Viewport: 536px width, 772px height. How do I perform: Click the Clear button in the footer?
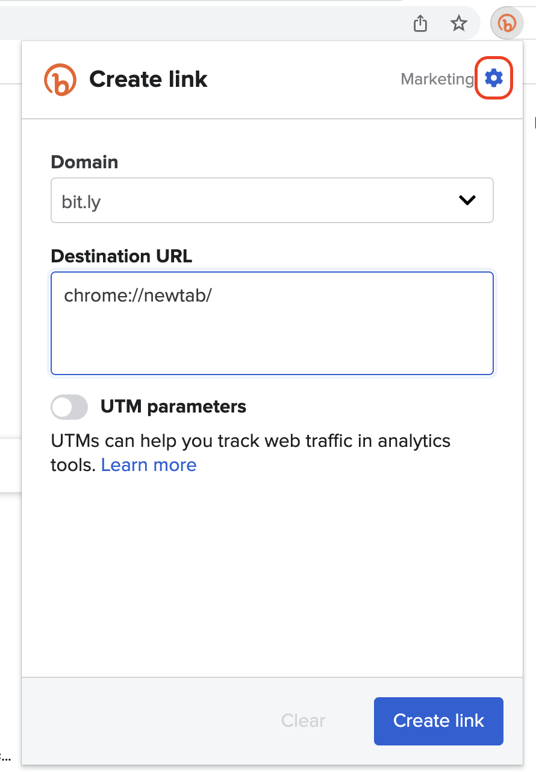tap(303, 721)
